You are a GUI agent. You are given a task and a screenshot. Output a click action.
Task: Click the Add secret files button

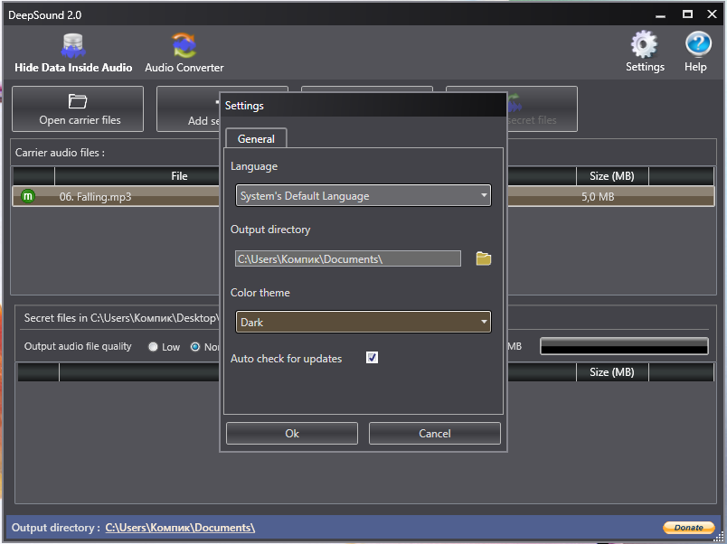point(188,109)
